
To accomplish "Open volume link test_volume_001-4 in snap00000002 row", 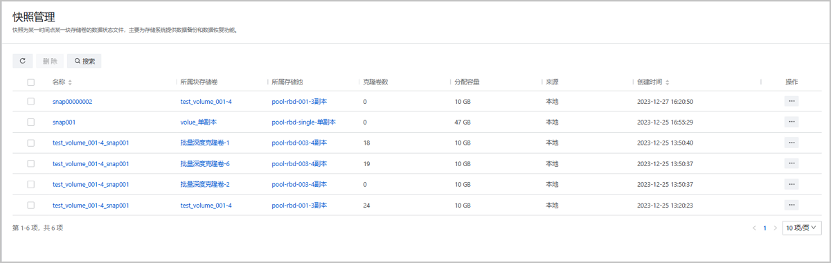I will (x=206, y=102).
